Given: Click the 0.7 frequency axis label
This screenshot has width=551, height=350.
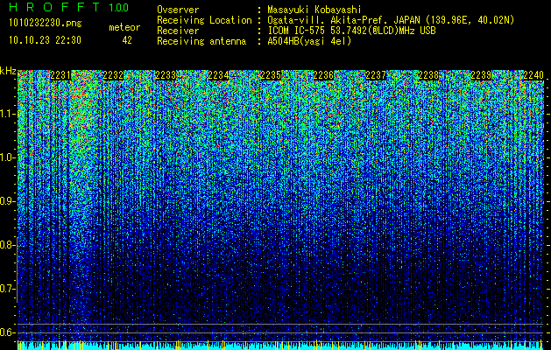Looking at the screenshot, I should [7, 289].
